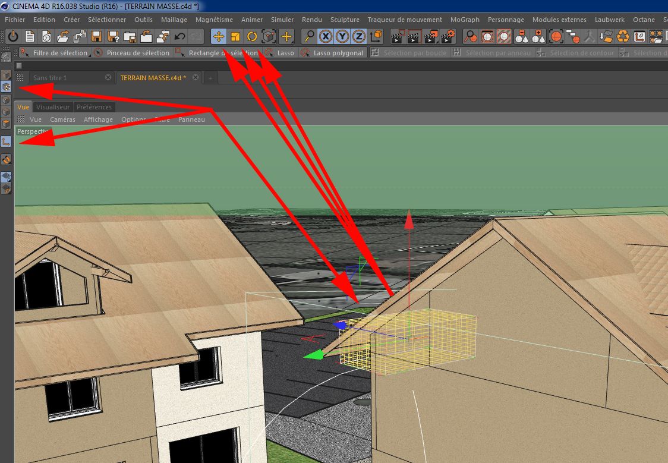Save the scene with the floppy disk icon

[x=96, y=37]
